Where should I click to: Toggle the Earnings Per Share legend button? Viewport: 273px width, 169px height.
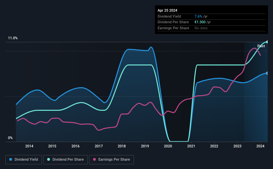[111, 160]
